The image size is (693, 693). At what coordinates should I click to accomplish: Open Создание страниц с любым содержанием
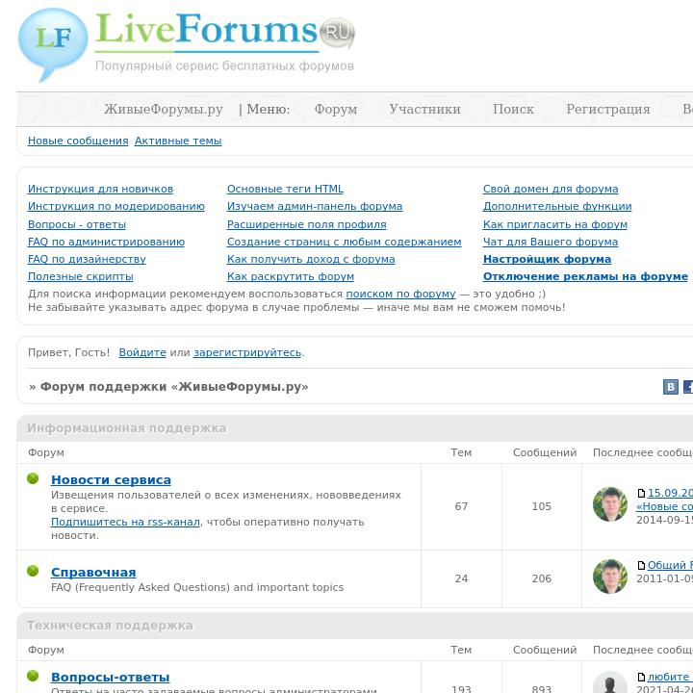click(x=345, y=243)
